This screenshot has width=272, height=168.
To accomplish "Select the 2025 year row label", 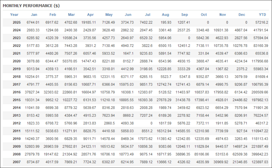I will (x=17, y=22).
